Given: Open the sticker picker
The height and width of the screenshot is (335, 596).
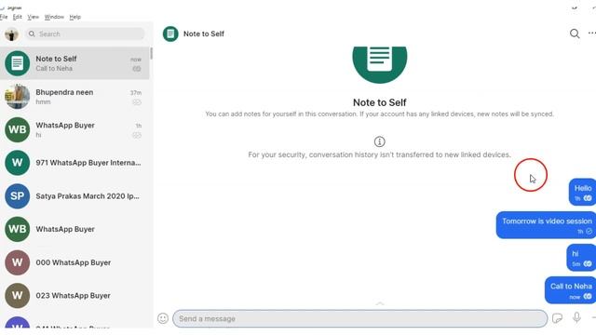Looking at the screenshot, I should click(557, 318).
